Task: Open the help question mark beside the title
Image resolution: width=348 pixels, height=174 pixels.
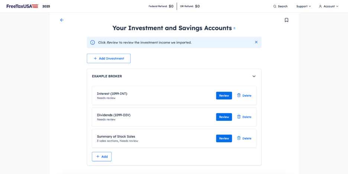Action: point(234,28)
